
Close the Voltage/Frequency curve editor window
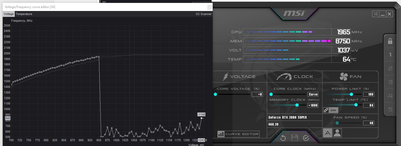(209, 7)
